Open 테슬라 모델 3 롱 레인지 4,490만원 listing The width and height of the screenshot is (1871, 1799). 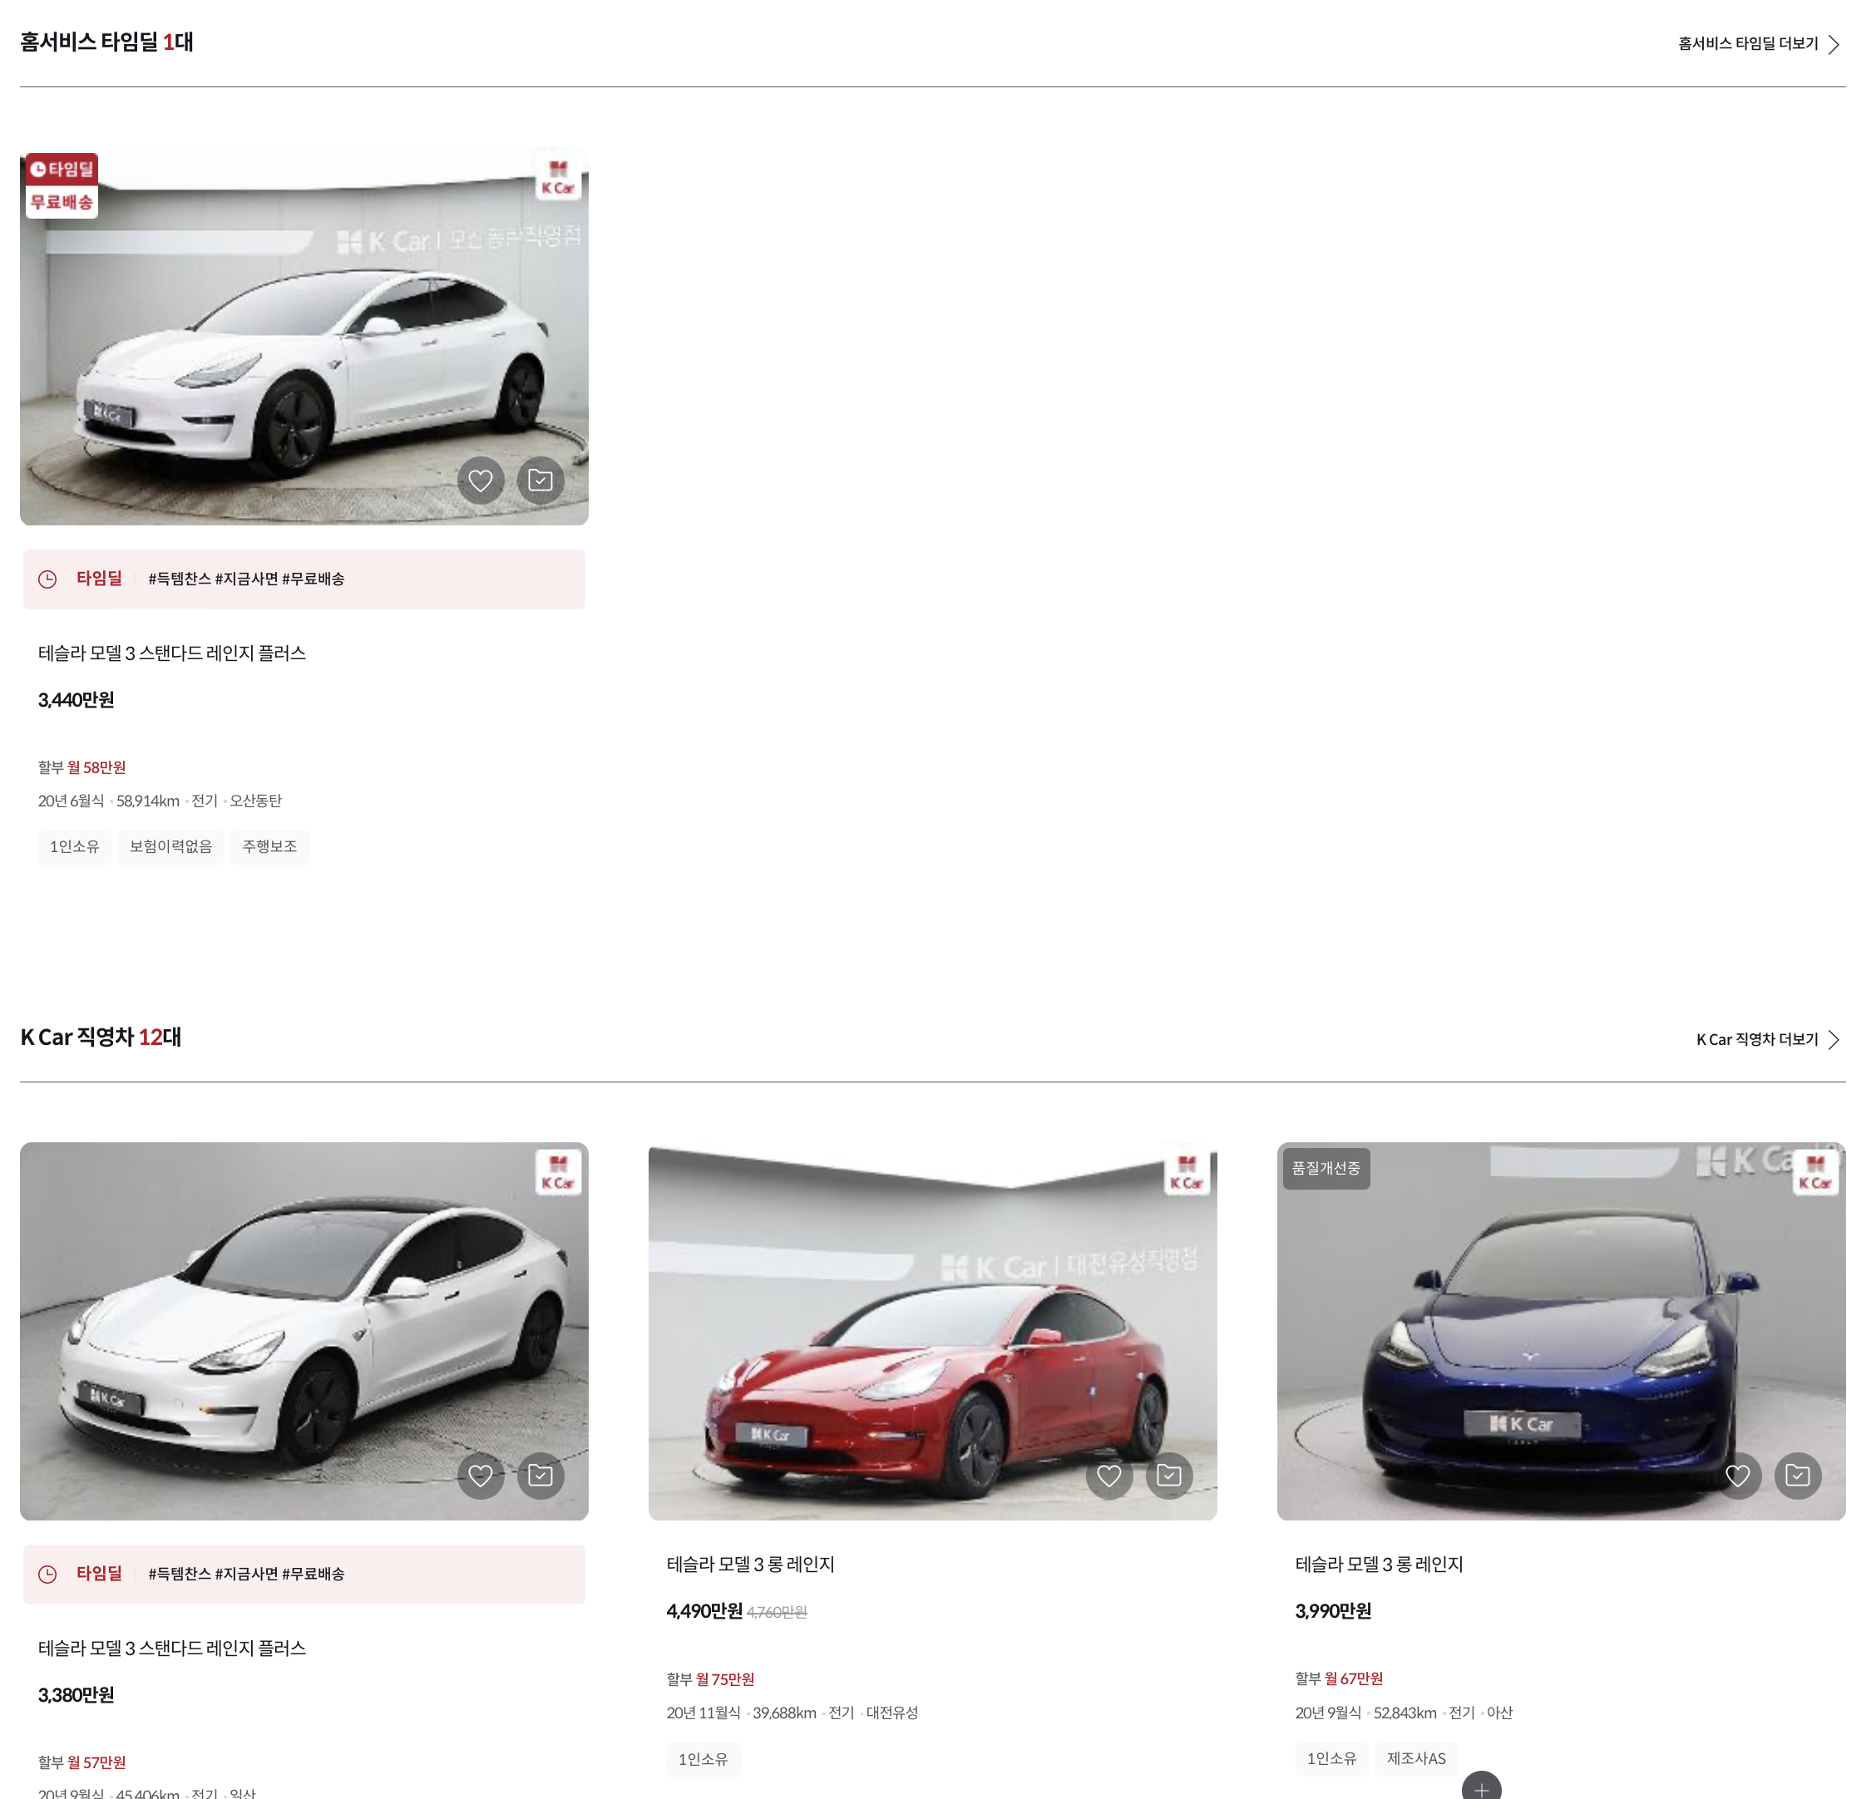[750, 1565]
